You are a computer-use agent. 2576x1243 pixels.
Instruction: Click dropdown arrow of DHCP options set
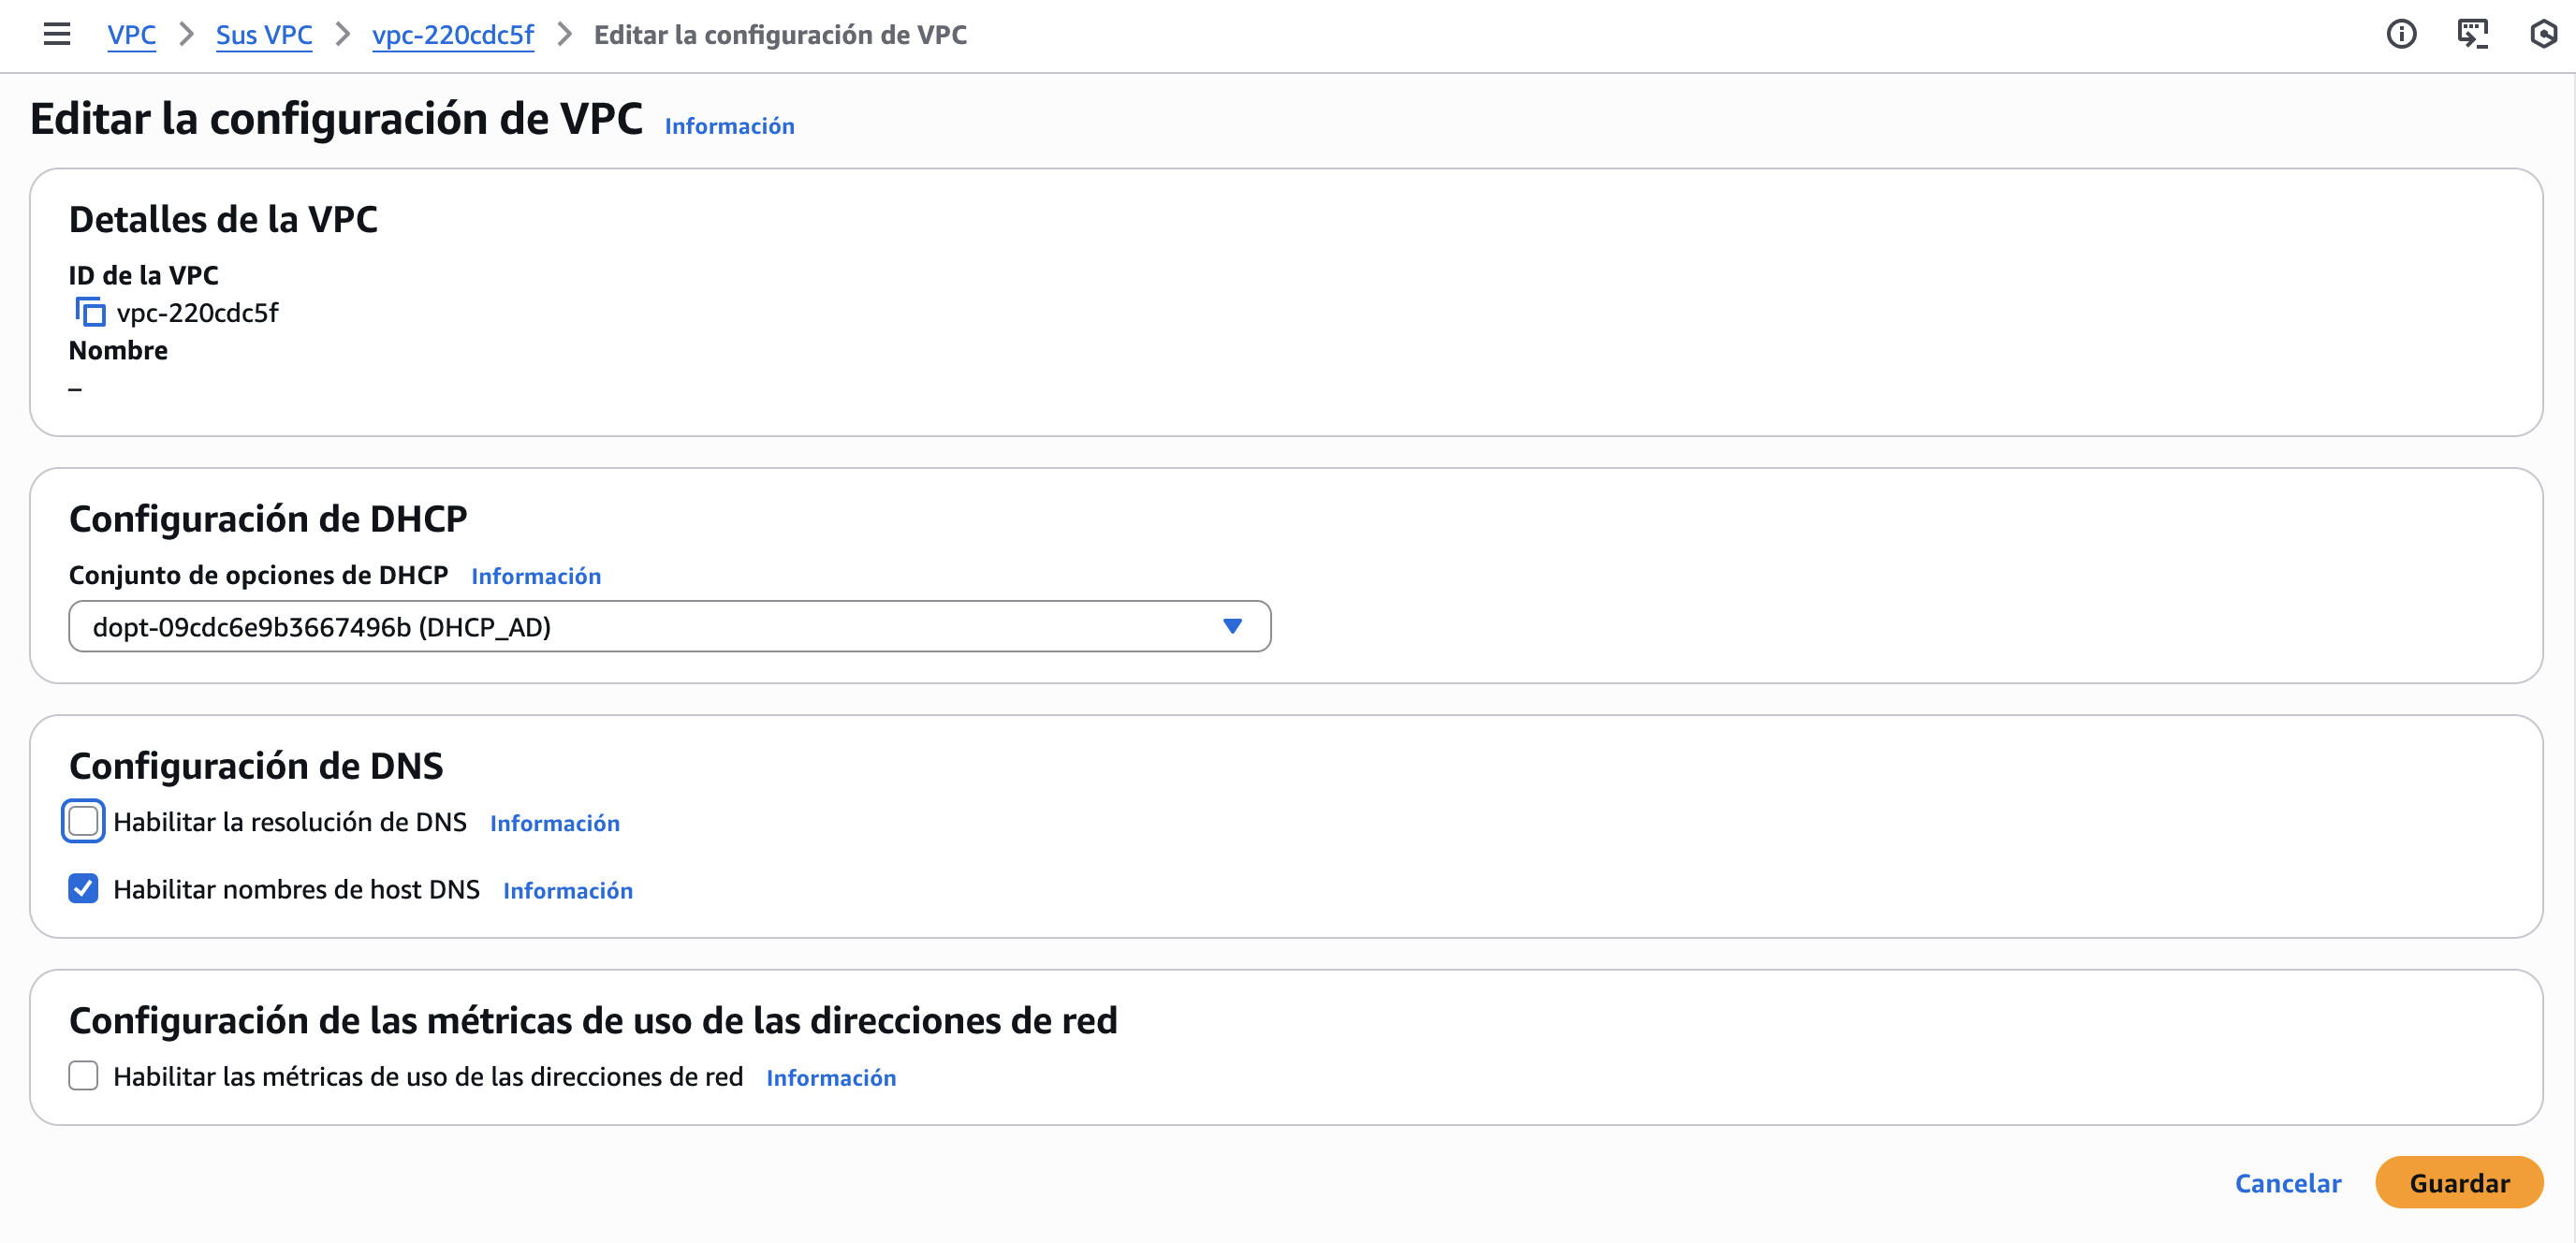pyautogui.click(x=1232, y=626)
